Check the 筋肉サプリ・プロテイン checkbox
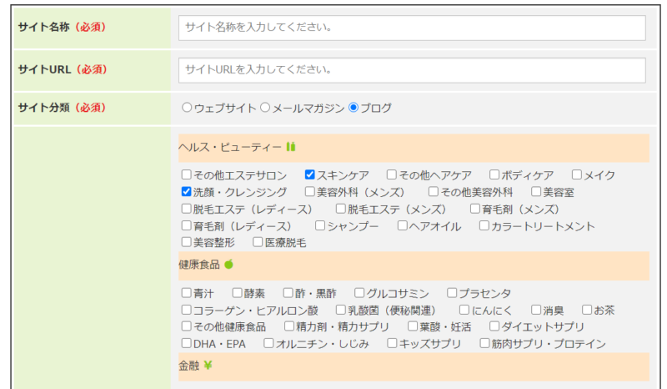667x389 pixels. (484, 342)
